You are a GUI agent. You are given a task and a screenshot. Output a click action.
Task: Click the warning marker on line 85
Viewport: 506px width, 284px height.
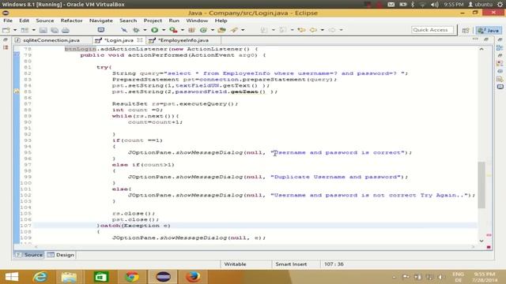coord(17,92)
